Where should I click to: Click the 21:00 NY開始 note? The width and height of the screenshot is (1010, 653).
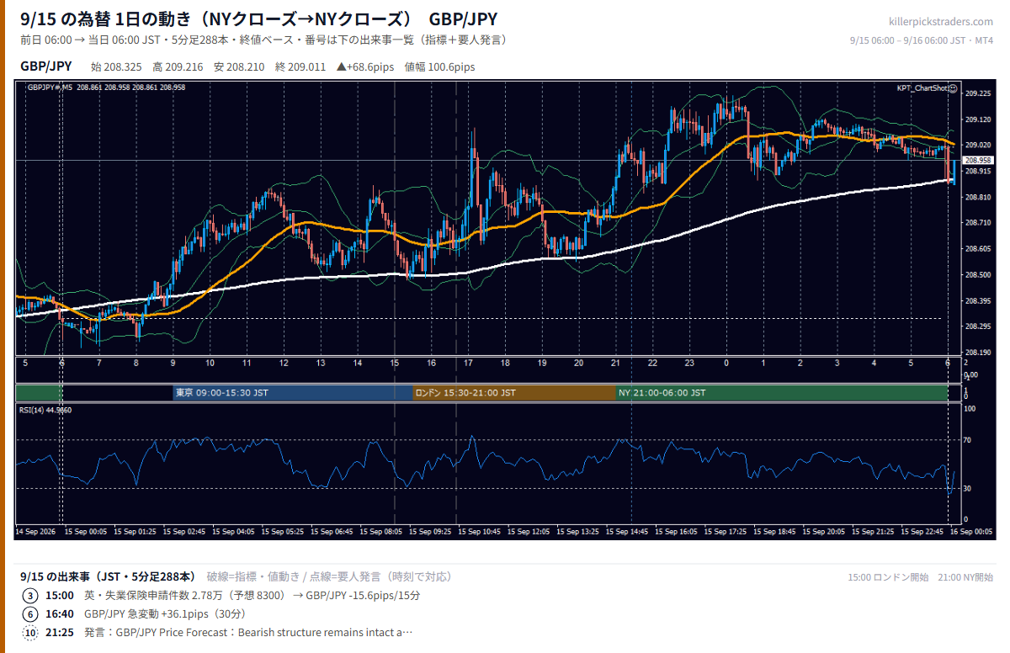(x=966, y=577)
